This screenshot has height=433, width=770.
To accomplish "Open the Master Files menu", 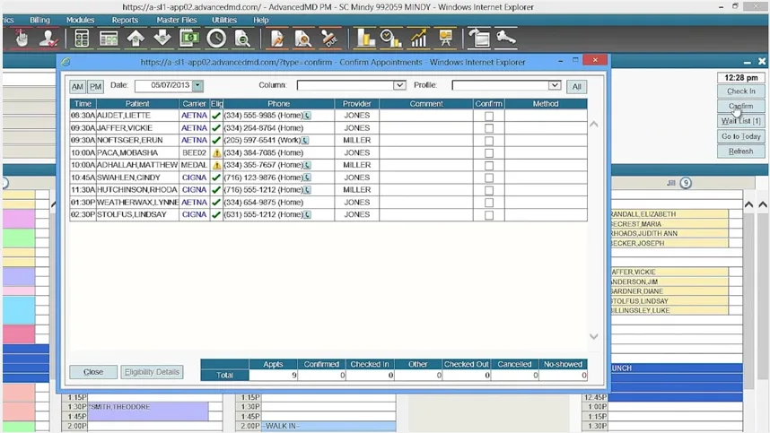I will (x=176, y=20).
